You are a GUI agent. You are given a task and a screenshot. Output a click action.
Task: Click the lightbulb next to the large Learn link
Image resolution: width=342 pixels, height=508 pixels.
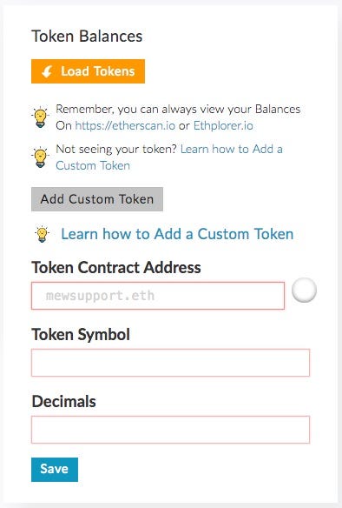tap(43, 234)
